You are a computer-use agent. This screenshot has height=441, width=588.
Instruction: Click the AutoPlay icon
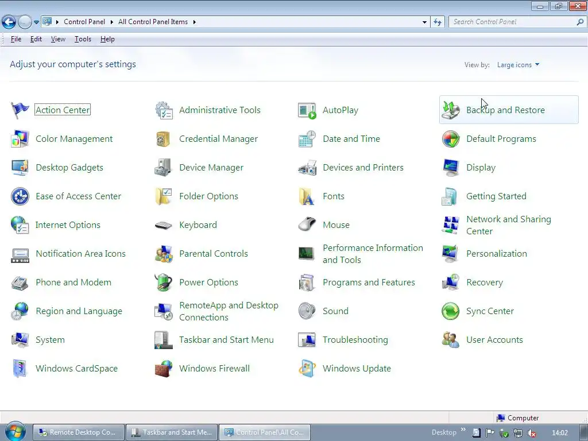click(307, 110)
